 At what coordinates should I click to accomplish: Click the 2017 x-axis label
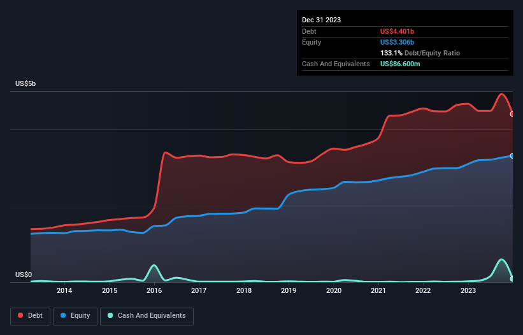199,290
